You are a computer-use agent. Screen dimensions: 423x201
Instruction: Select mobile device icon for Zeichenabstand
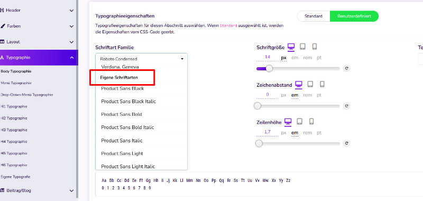pos(322,85)
